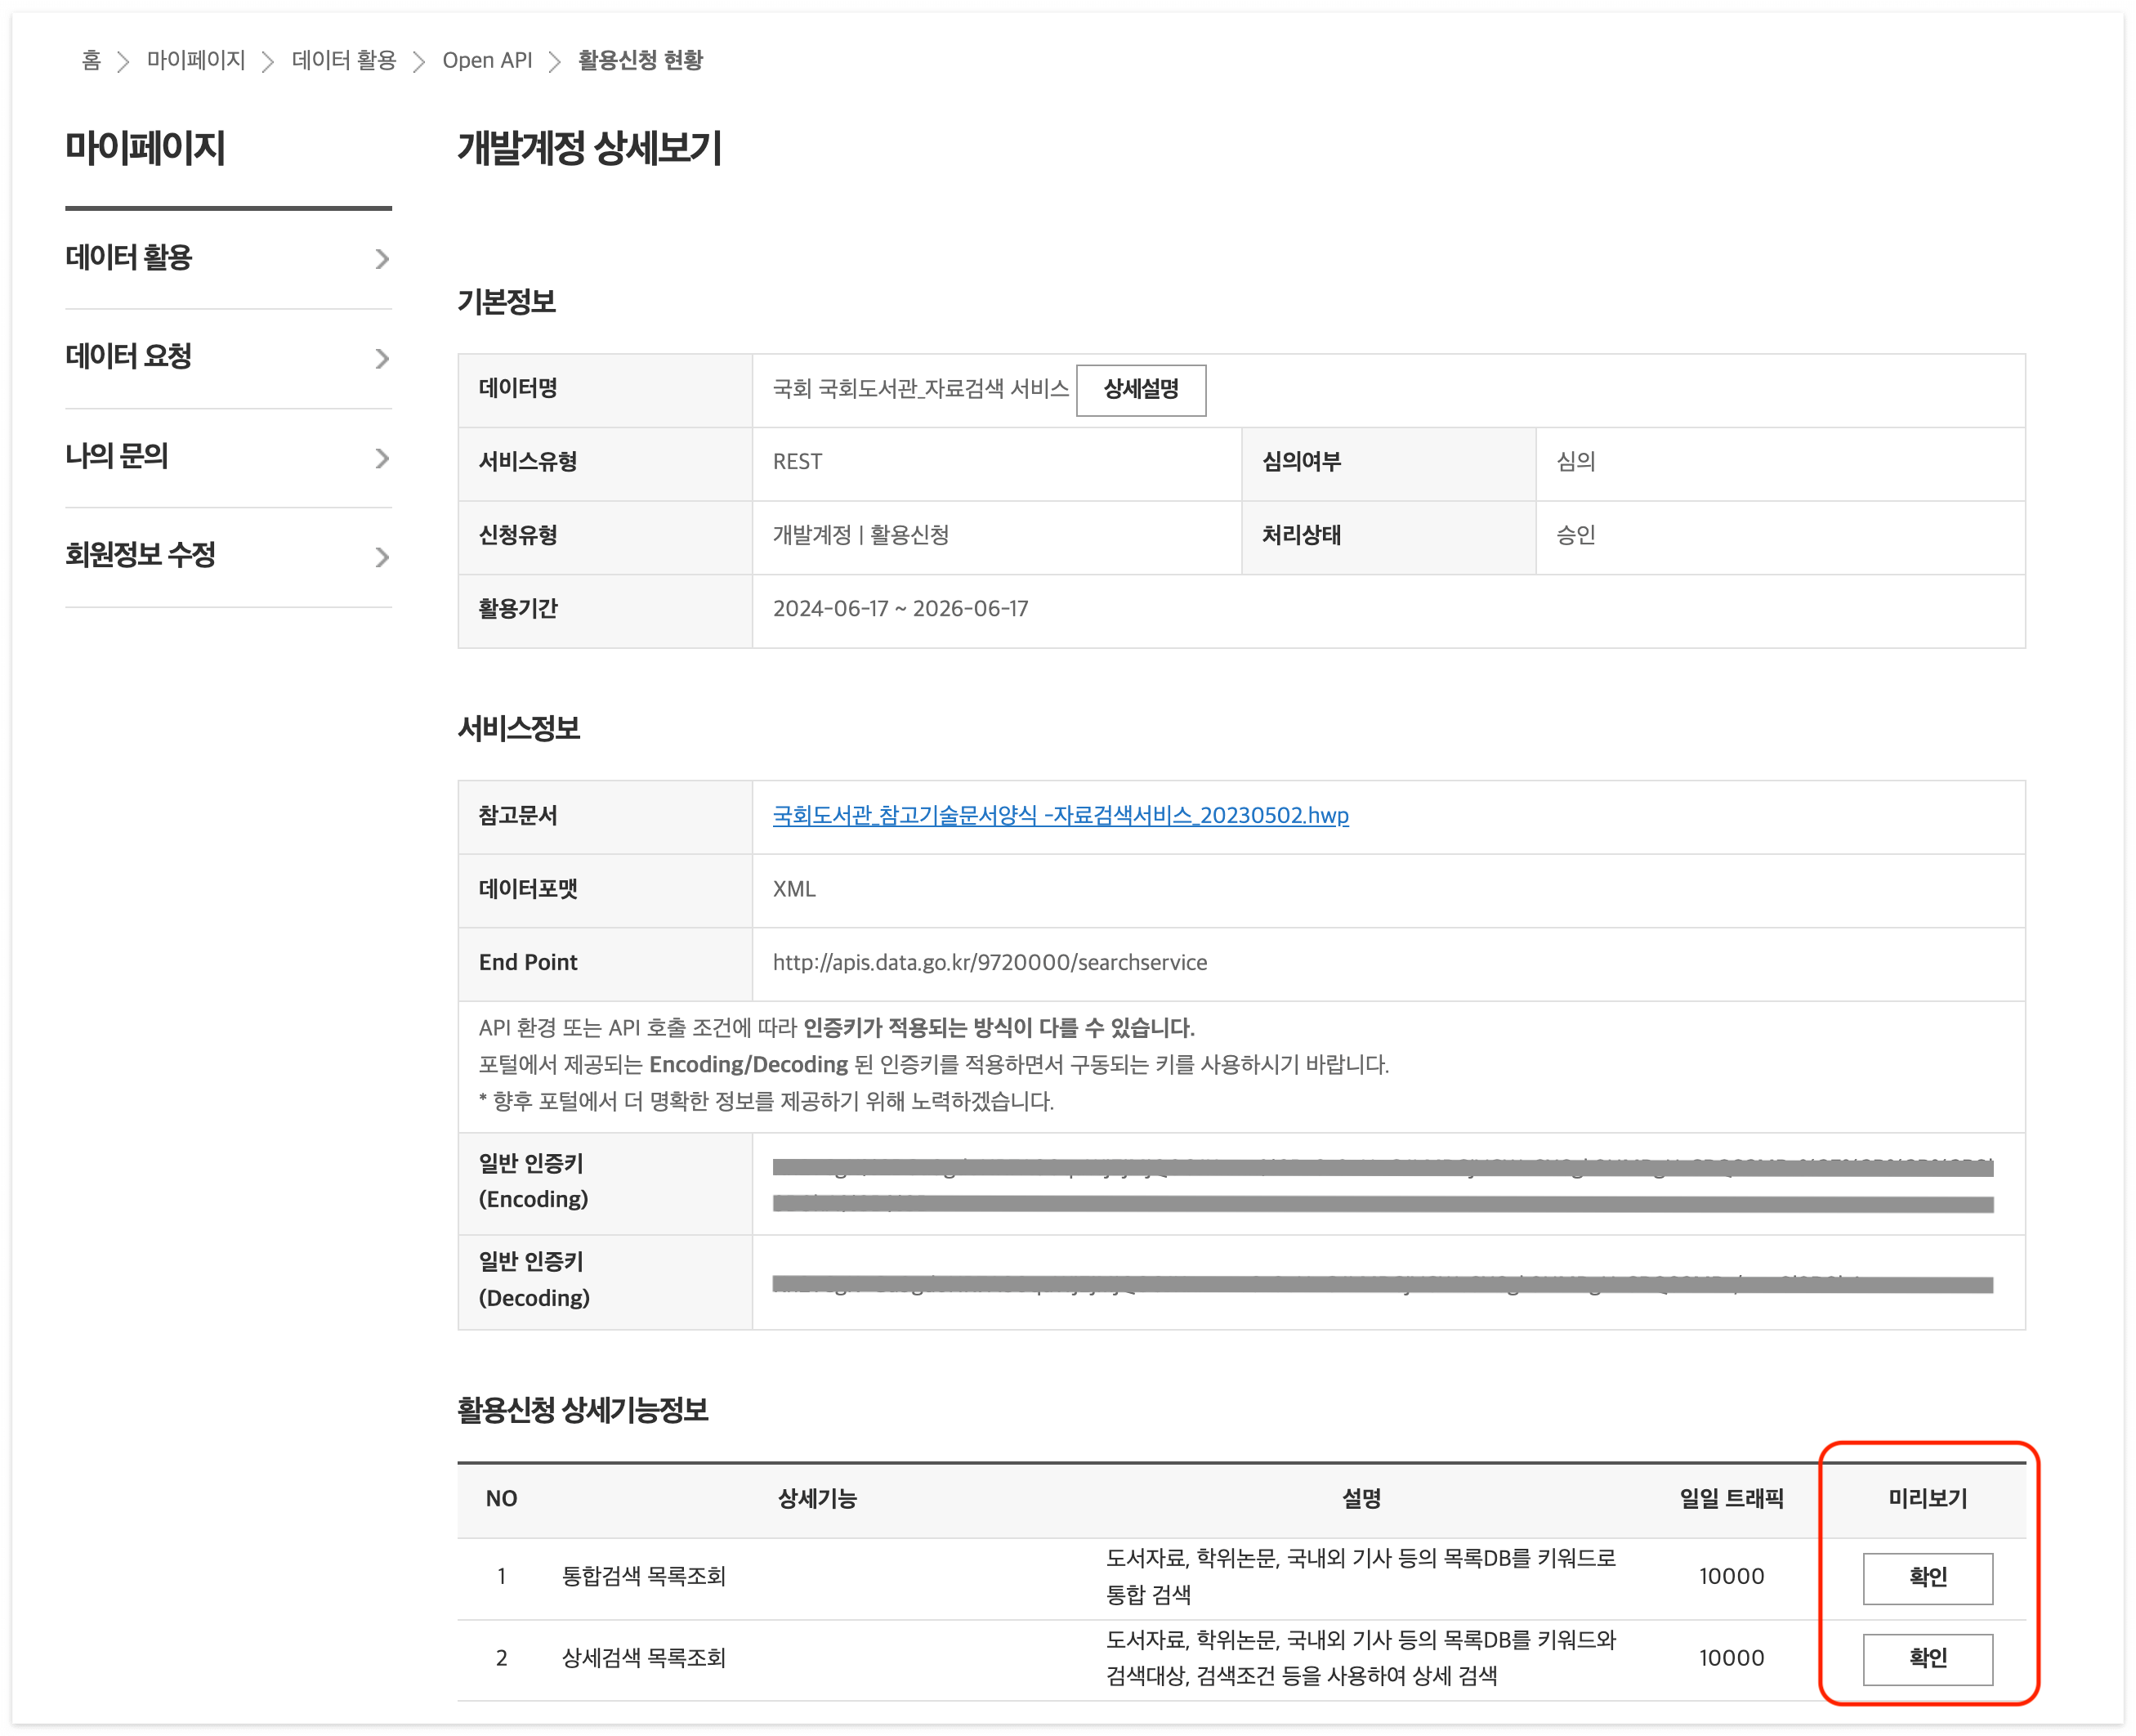Expand the 나의 문의 sidebar chevron
Viewport: 2136px width, 1736px height.
[382, 458]
